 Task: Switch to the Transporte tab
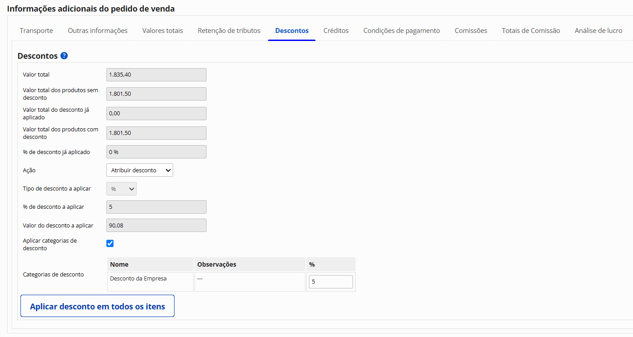coord(37,31)
